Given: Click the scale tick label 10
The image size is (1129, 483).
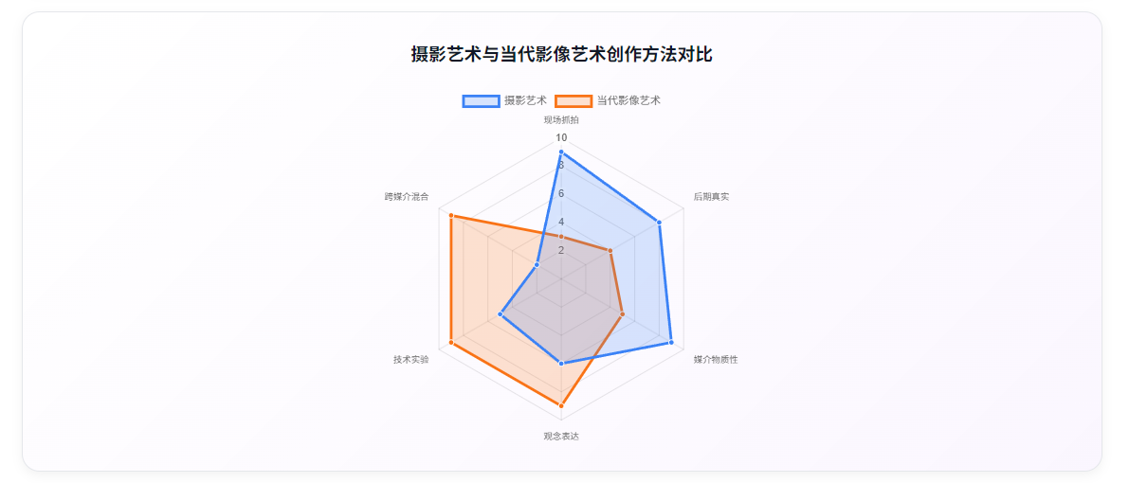Looking at the screenshot, I should tap(561, 137).
